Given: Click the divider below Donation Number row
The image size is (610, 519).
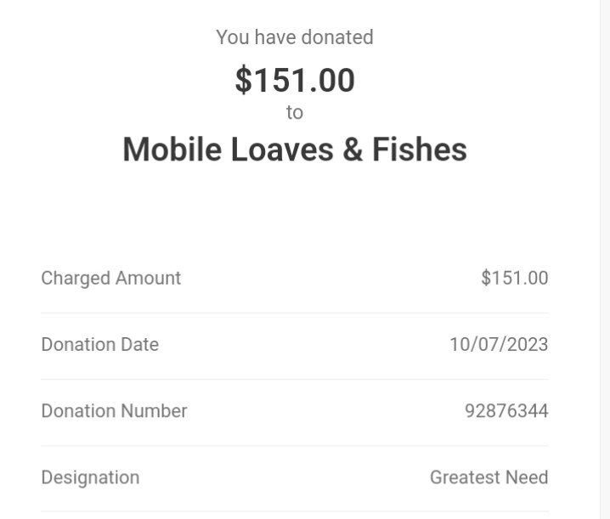Looking at the screenshot, I should (295, 446).
